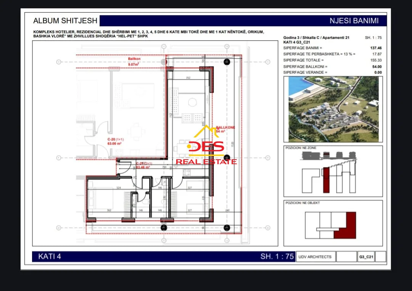The image size is (412, 291).
Task: Click the red building in the zone diagram
Action: tap(326, 180)
